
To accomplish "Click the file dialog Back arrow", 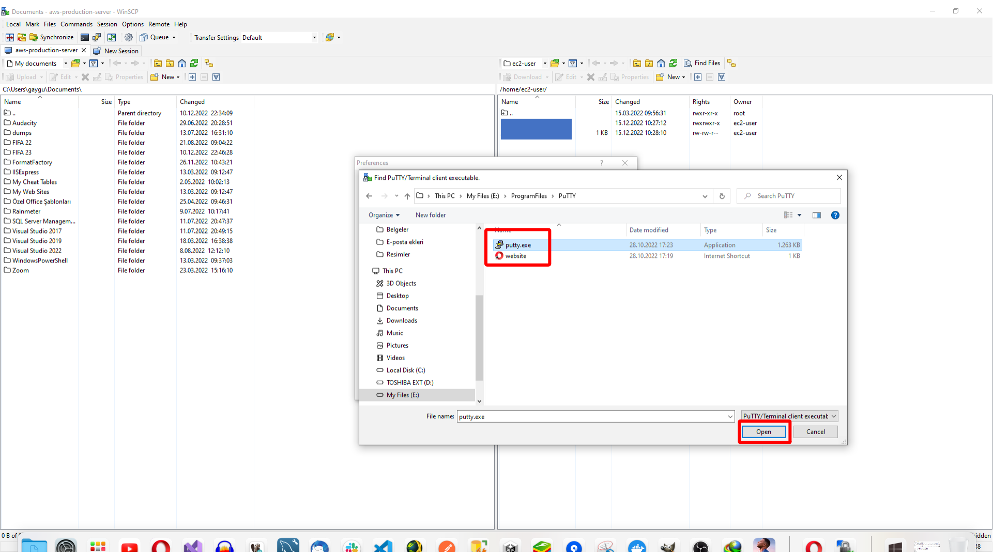I will point(369,196).
